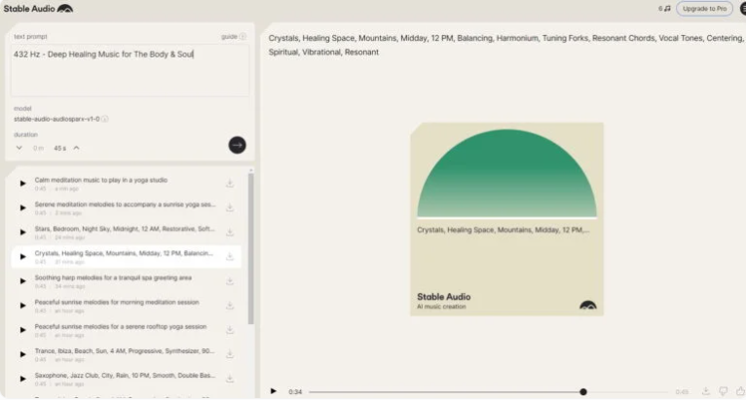Give thumbs up on current track
746x400 pixels.
[740, 391]
